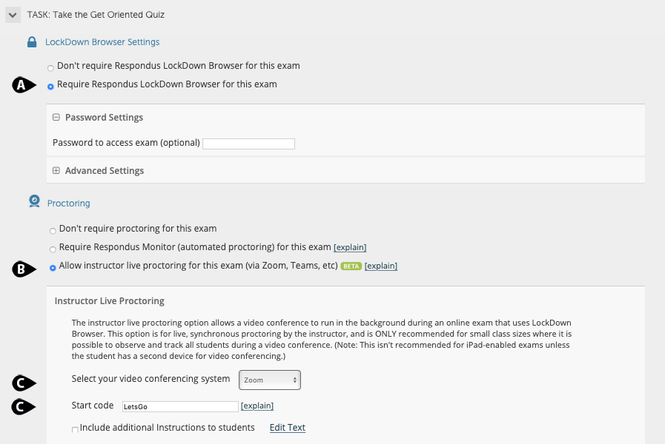This screenshot has height=444, width=665.
Task: Click the Proctoring webcam icon
Action: pos(34,201)
